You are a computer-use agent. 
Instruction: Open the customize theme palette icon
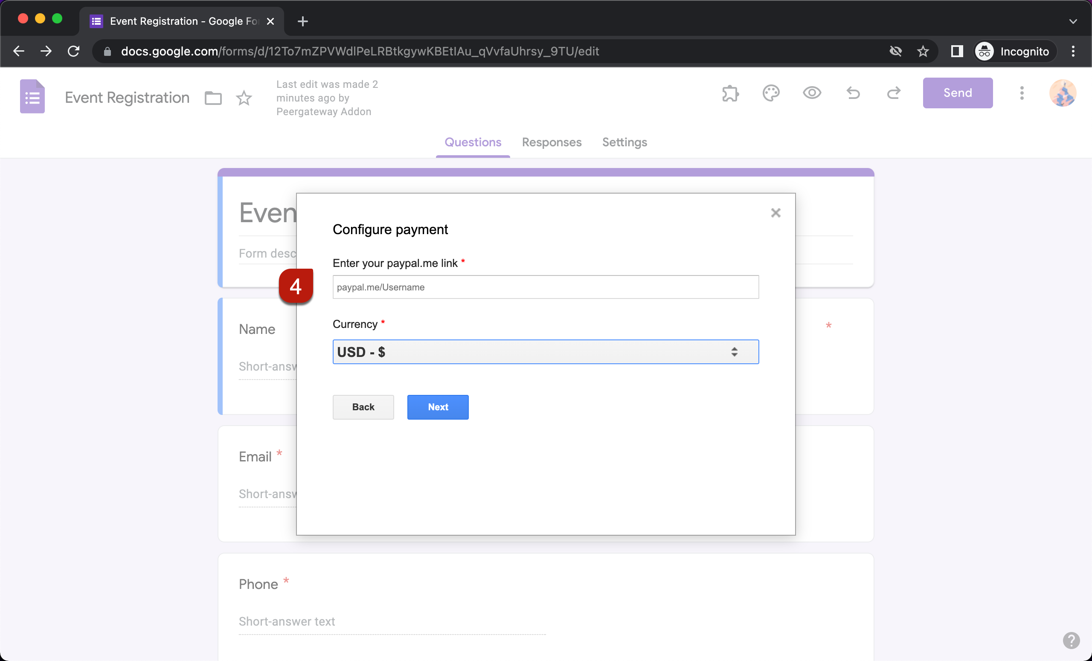coord(771,93)
